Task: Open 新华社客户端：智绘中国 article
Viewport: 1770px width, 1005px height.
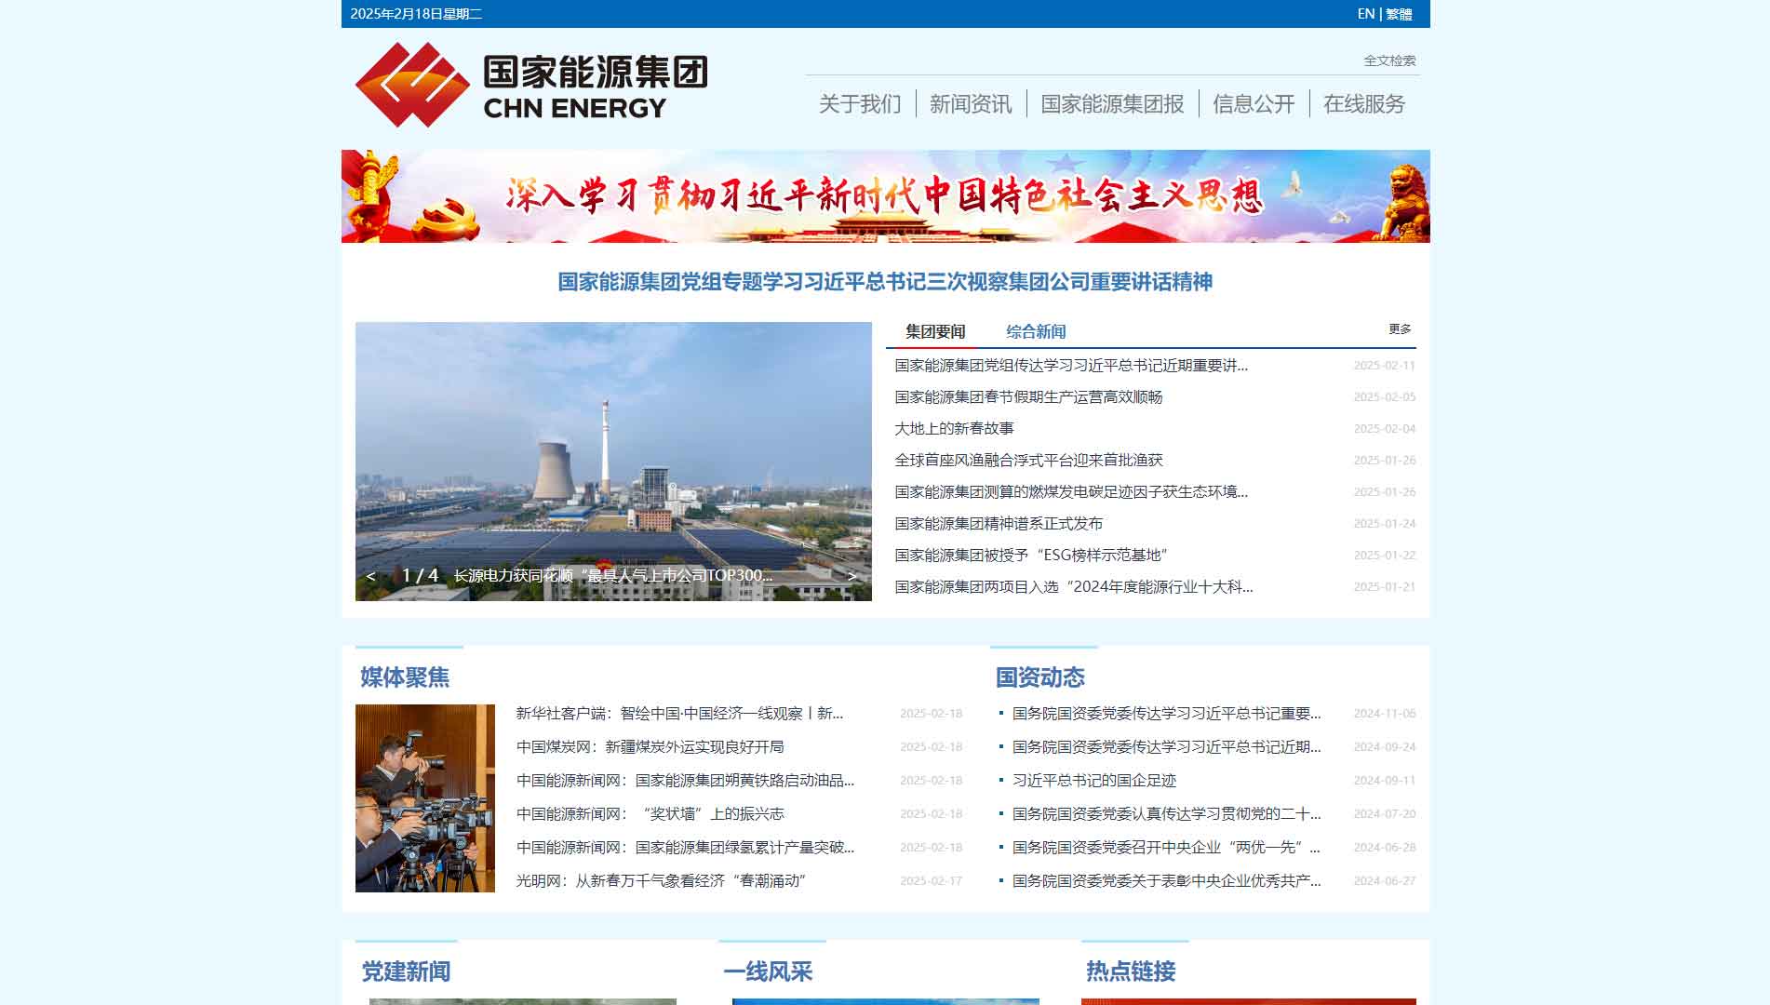Action: 679,714
